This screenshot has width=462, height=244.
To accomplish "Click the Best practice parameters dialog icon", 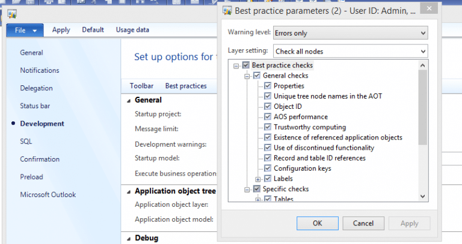I will [227, 11].
